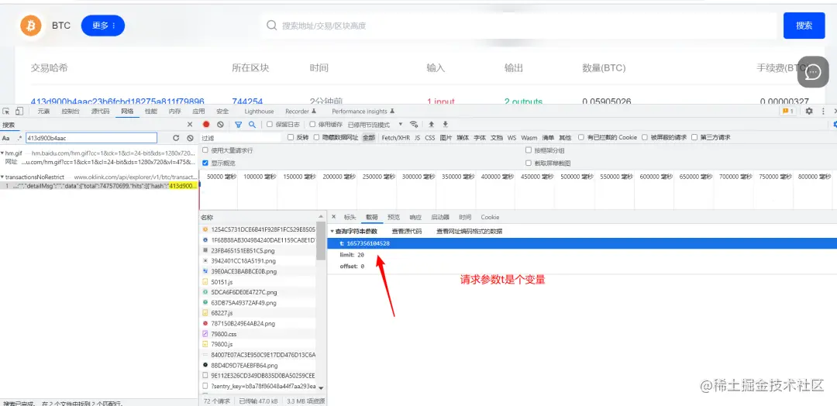Select the 68227.js request row

259,313
